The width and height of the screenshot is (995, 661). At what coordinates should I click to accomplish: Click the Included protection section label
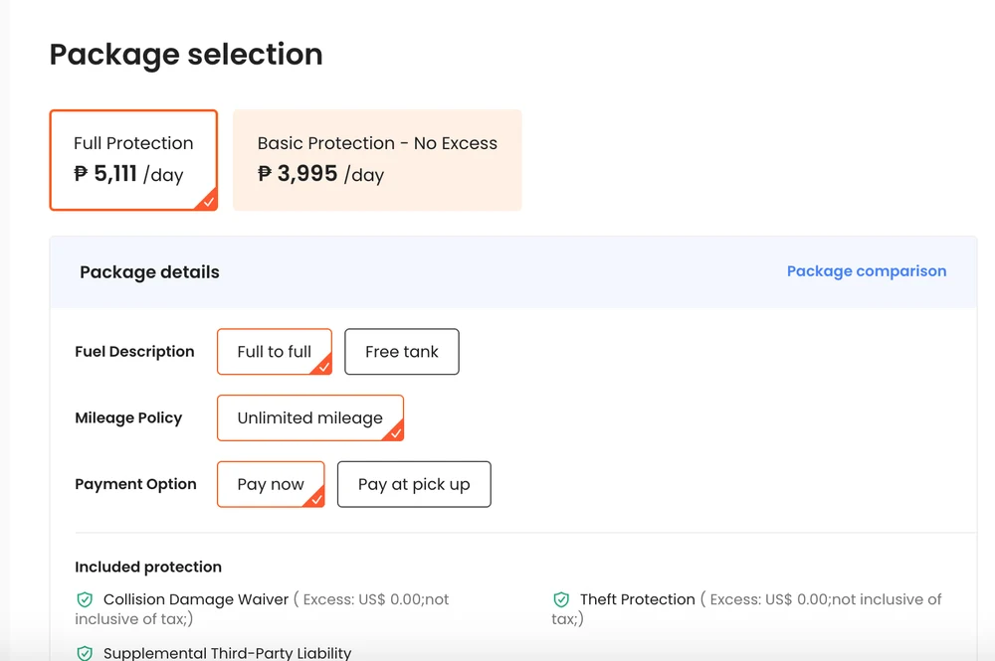click(147, 567)
